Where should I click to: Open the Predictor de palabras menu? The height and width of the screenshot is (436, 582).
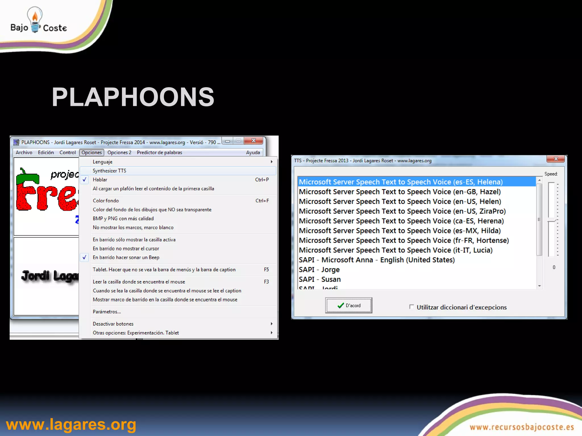[159, 152]
